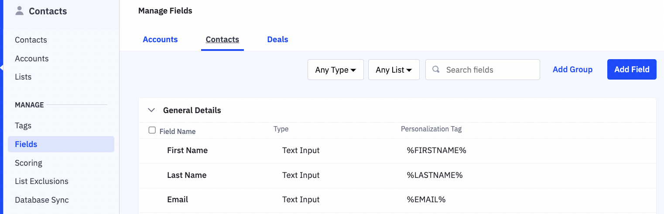Navigate to Database Sync in sidebar
Screen dimensions: 664x214
pos(42,200)
